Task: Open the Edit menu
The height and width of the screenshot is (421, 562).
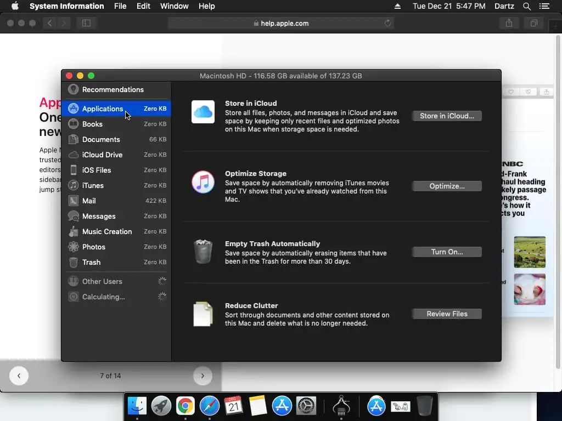Action: tap(143, 6)
